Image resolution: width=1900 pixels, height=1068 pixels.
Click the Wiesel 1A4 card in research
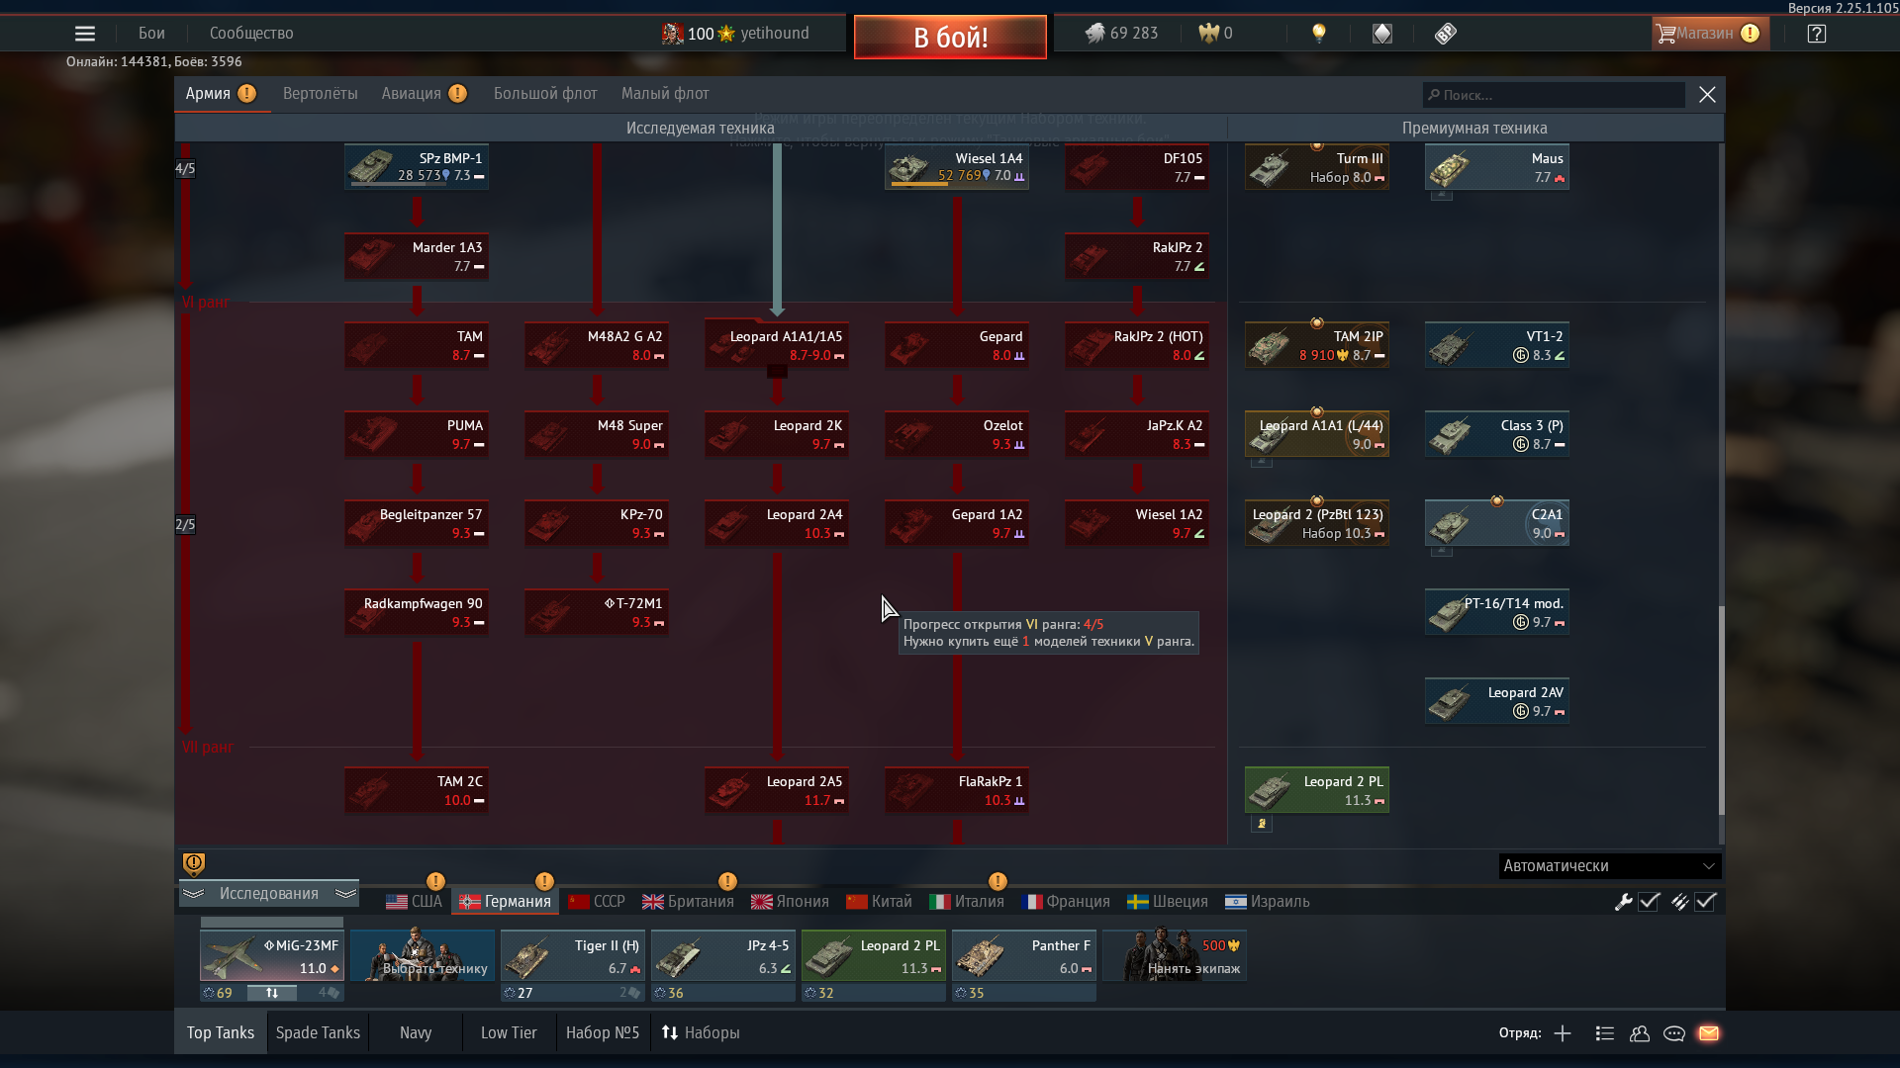957,167
